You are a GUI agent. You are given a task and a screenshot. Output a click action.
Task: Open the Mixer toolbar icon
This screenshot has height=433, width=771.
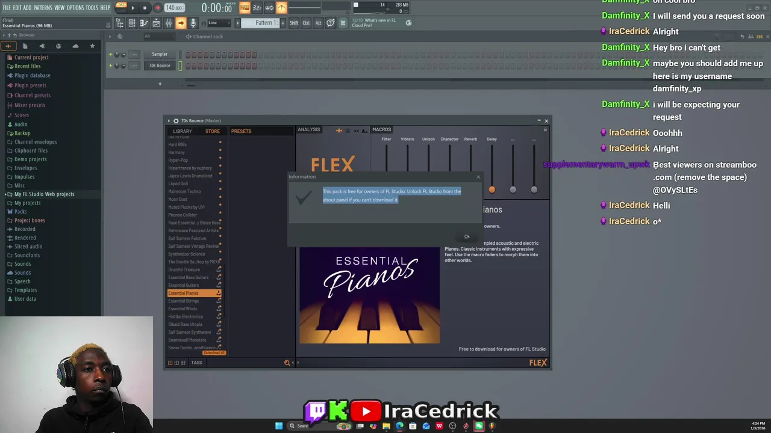[x=168, y=23]
